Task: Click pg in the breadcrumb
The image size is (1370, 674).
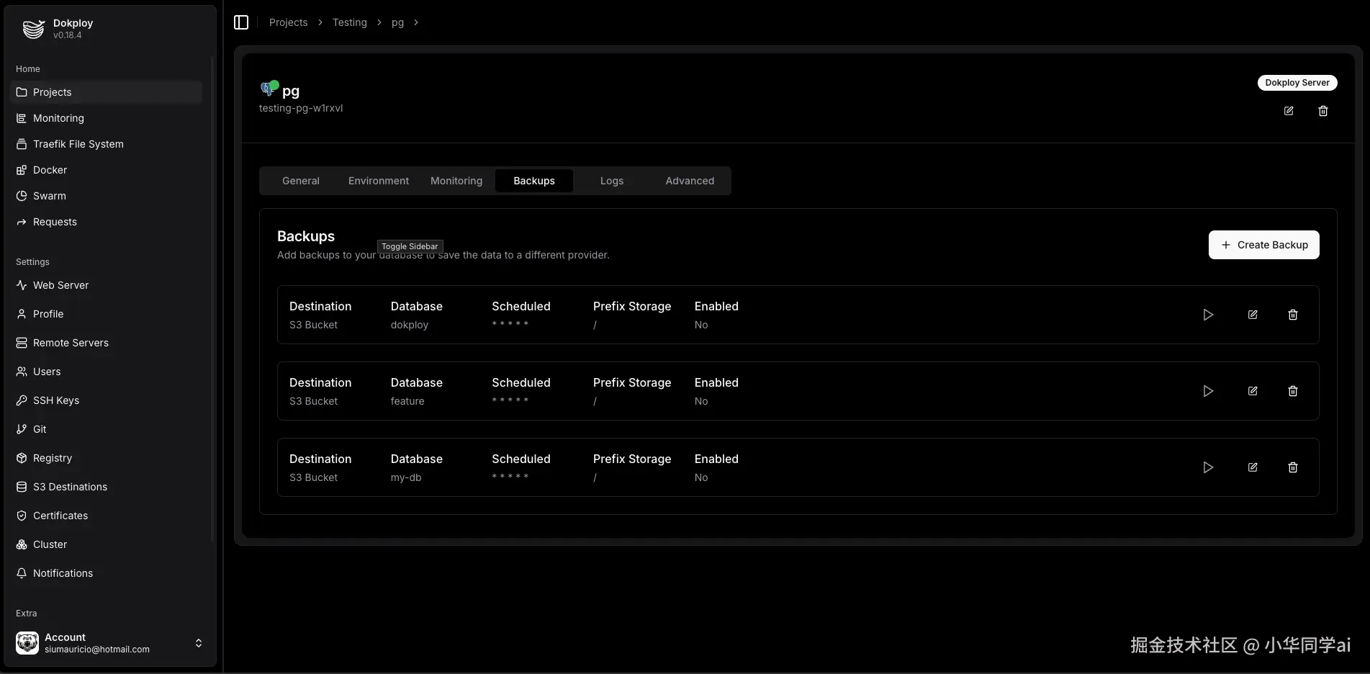Action: point(397,23)
